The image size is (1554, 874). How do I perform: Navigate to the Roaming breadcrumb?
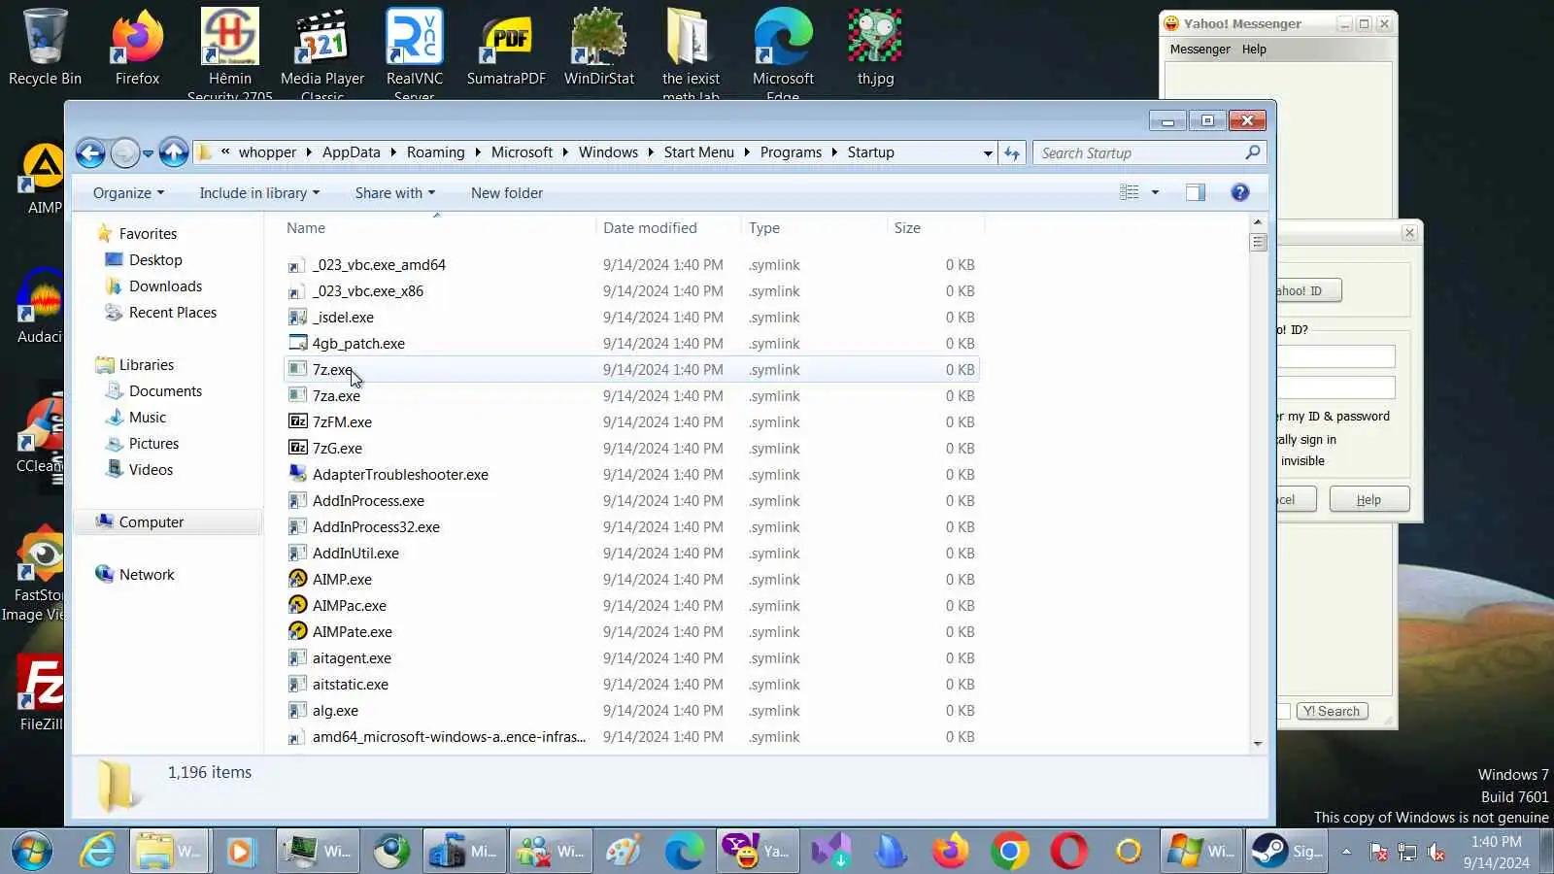[x=435, y=152]
